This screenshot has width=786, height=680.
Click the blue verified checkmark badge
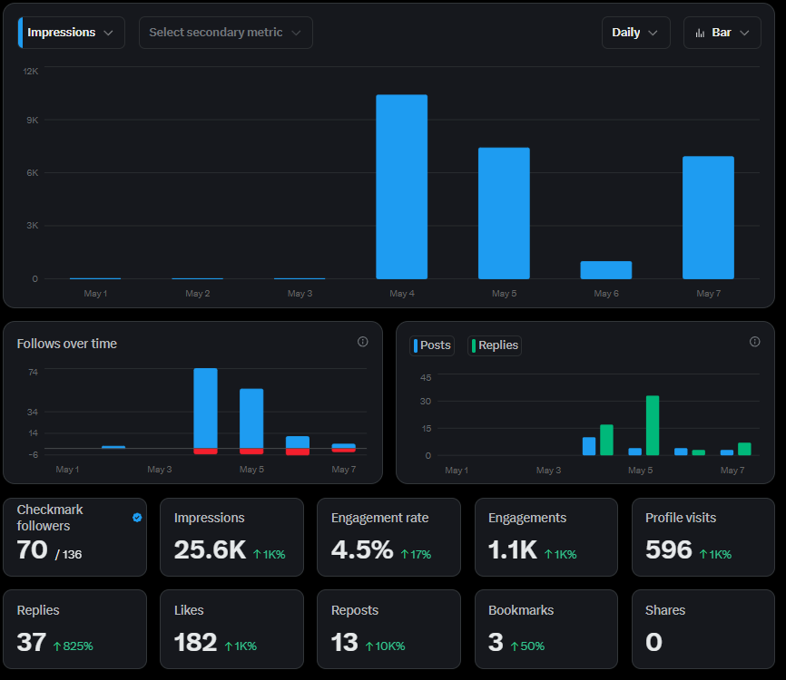(137, 518)
